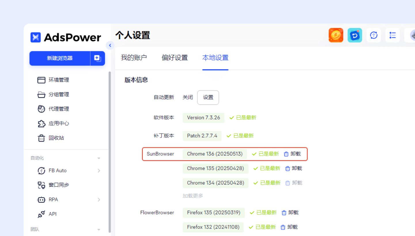Click the 回收站 trash icon

[41, 138]
